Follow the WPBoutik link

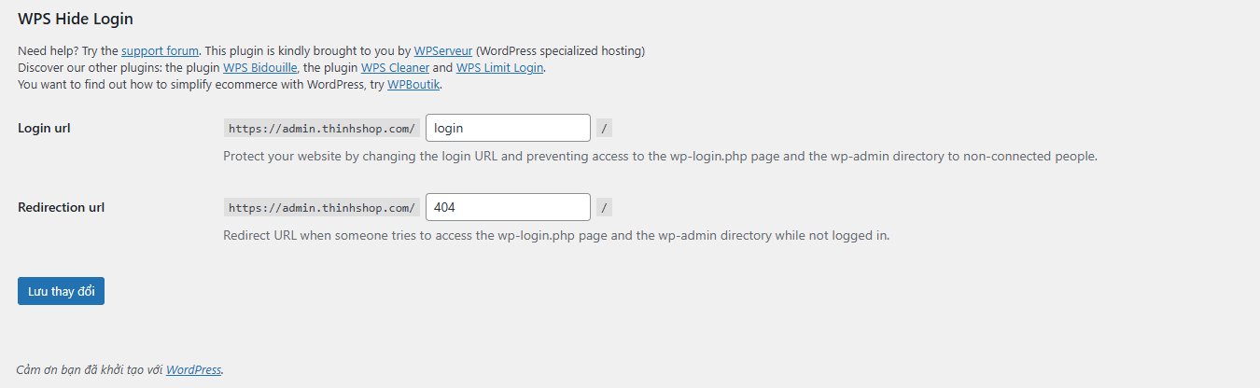pos(413,85)
